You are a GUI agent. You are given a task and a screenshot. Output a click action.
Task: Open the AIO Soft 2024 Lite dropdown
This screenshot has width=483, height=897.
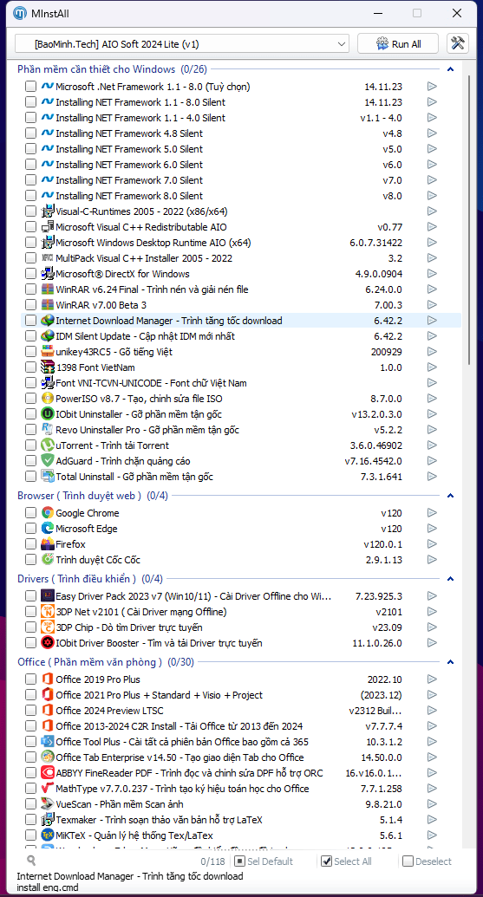tap(182, 44)
